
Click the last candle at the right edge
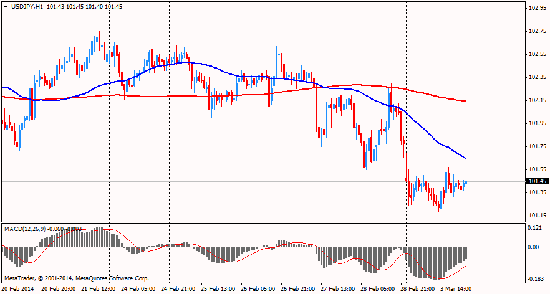[466, 183]
